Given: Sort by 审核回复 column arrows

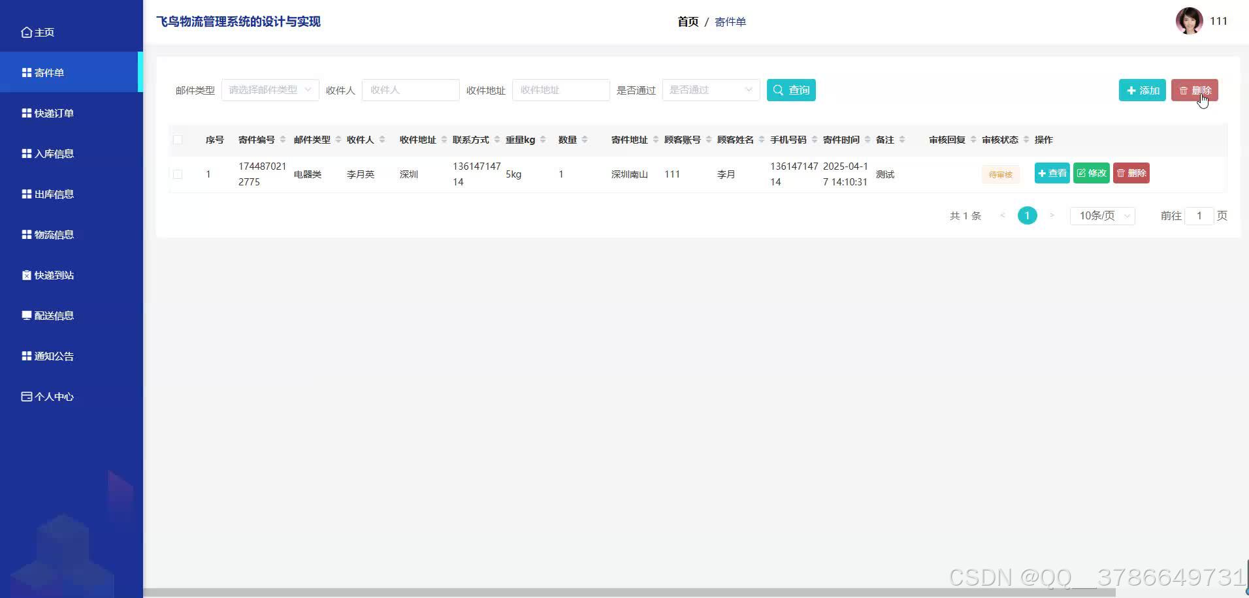Looking at the screenshot, I should 973,140.
